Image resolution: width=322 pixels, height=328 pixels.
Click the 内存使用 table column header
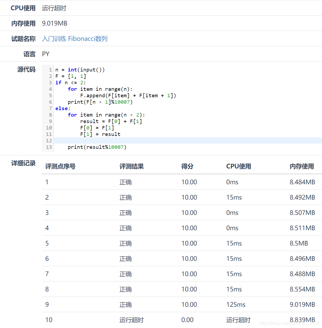302,166
